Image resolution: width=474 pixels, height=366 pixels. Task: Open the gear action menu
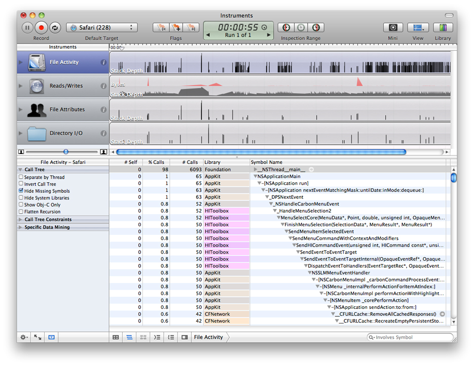click(24, 337)
